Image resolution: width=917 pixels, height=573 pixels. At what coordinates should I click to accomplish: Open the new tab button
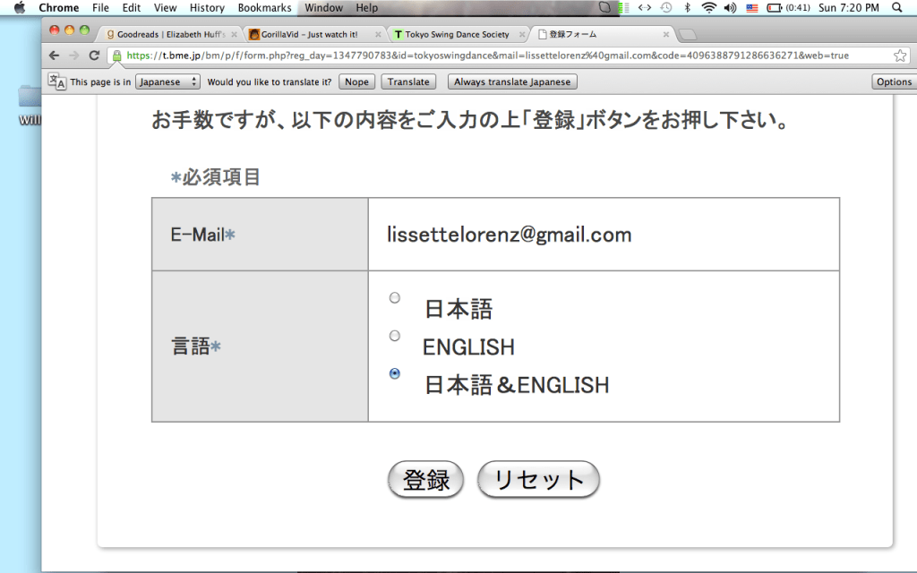point(689,35)
